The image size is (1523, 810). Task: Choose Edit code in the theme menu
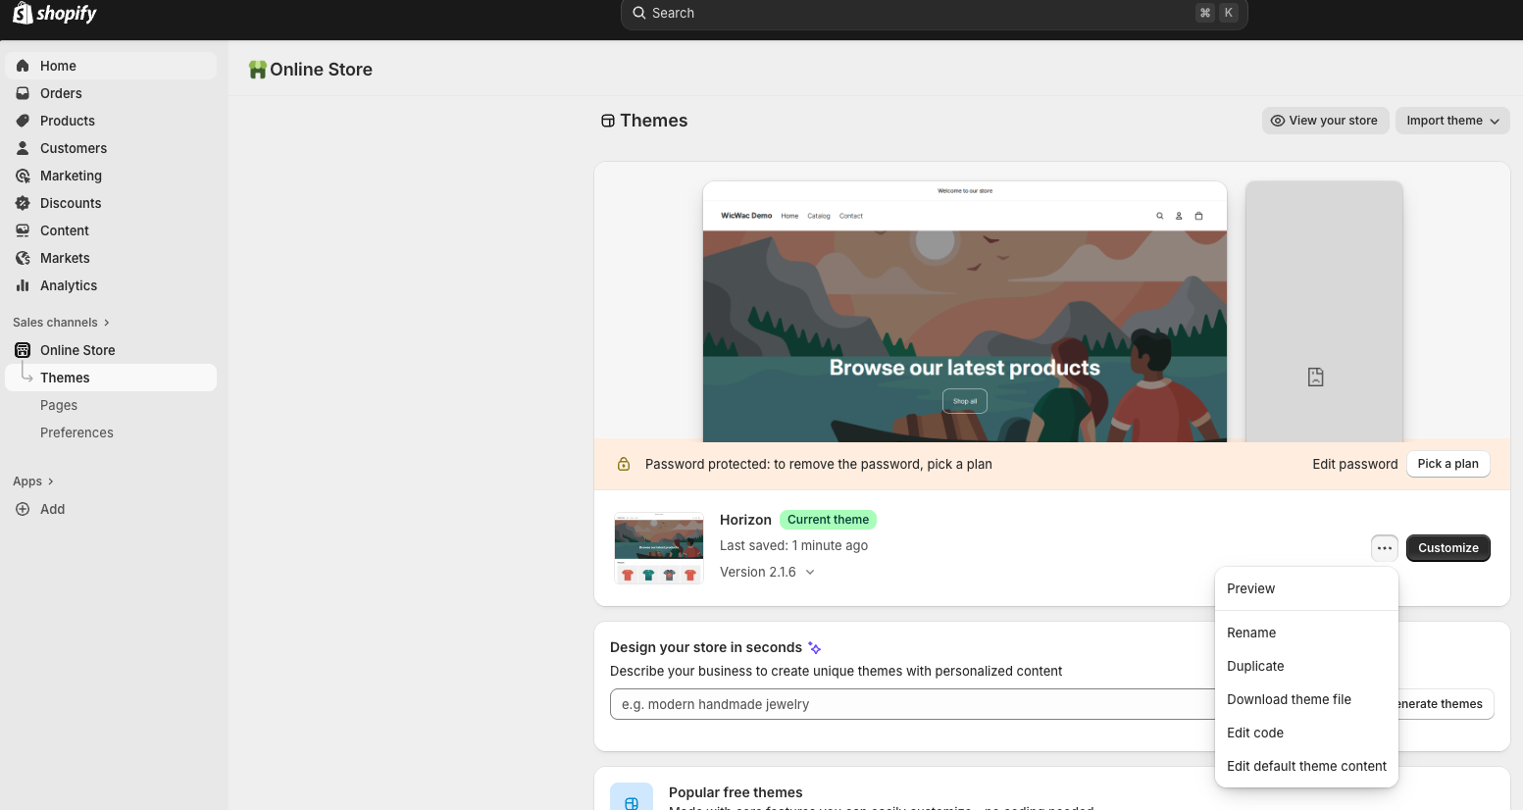pos(1255,733)
